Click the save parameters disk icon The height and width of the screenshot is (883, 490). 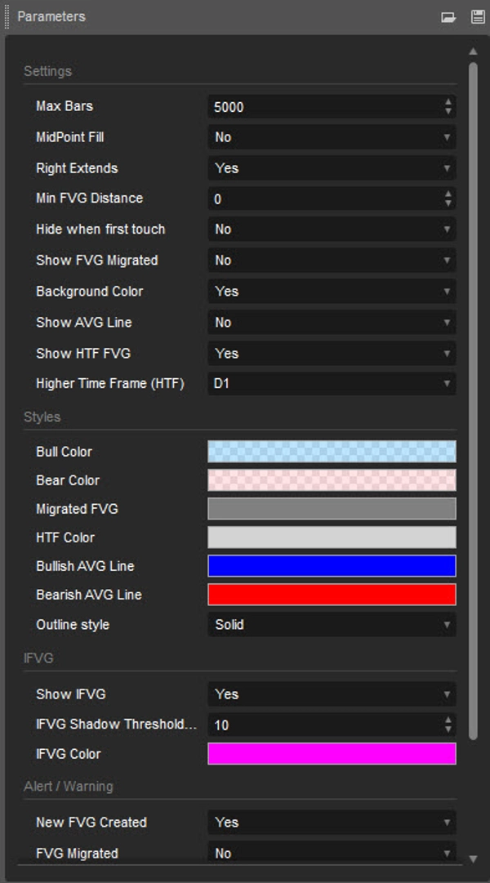(478, 16)
